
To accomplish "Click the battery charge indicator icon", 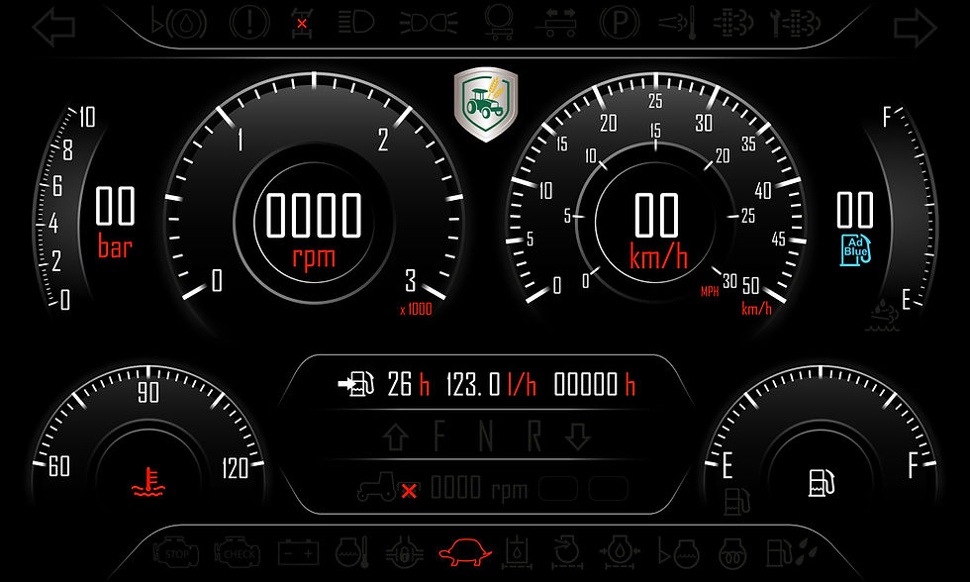I will (x=298, y=552).
